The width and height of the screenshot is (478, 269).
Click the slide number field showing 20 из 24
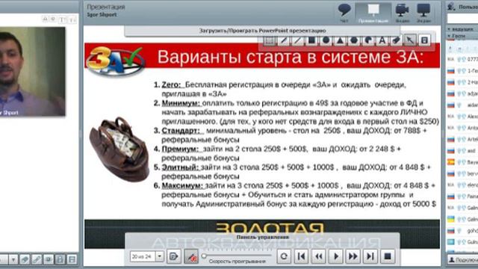(x=143, y=256)
